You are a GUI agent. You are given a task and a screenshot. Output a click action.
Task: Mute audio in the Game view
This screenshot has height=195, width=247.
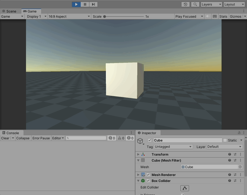207,16
